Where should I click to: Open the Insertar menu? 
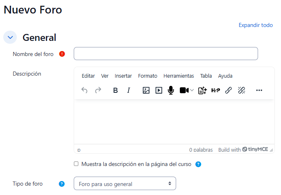pos(123,76)
